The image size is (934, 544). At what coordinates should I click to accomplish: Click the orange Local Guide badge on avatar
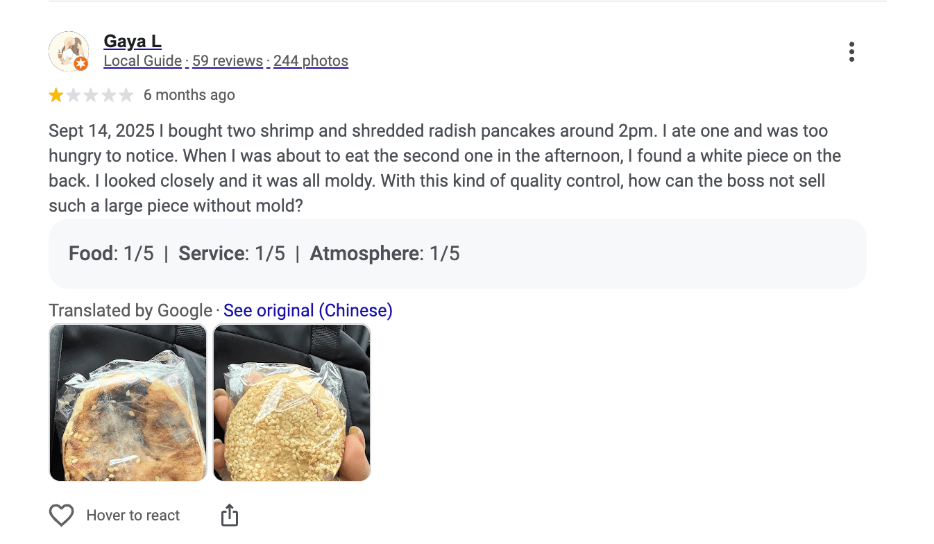click(81, 64)
